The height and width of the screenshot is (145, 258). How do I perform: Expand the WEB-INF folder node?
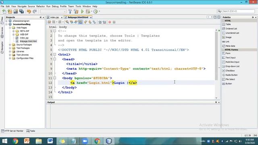[x=13, y=35]
